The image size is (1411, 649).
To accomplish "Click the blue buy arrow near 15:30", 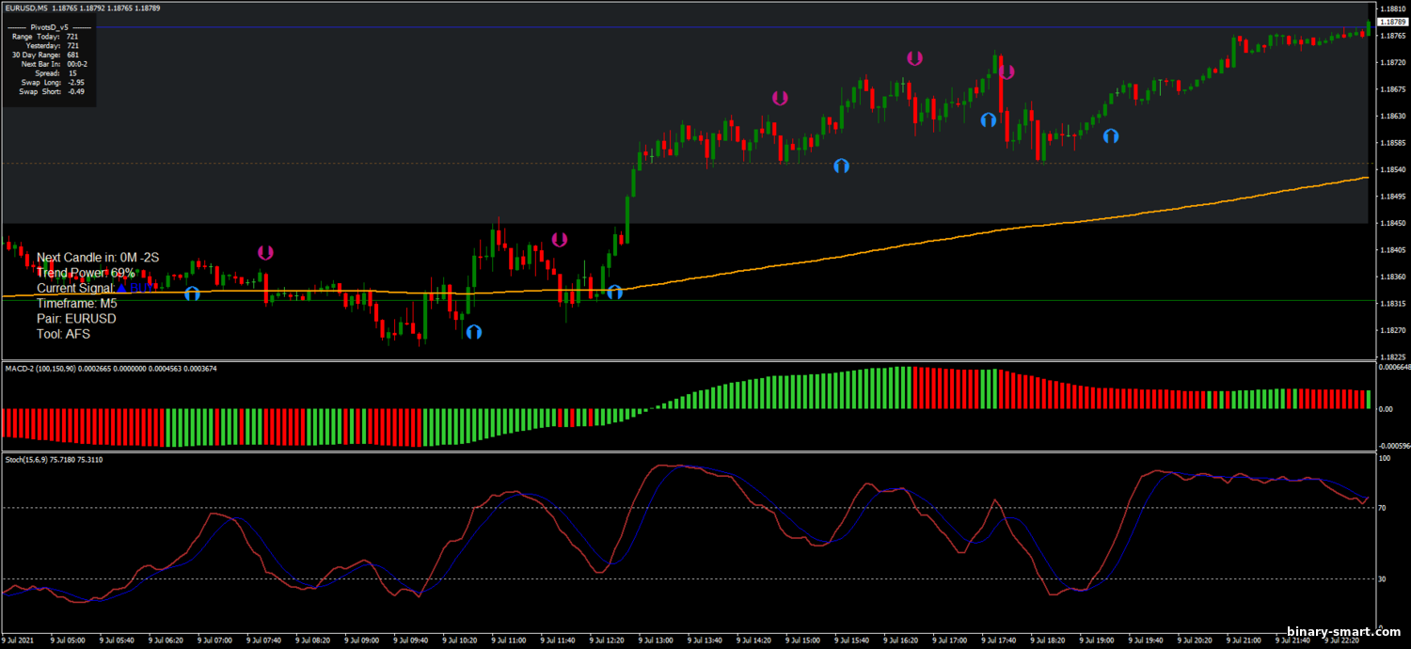I will pyautogui.click(x=841, y=166).
